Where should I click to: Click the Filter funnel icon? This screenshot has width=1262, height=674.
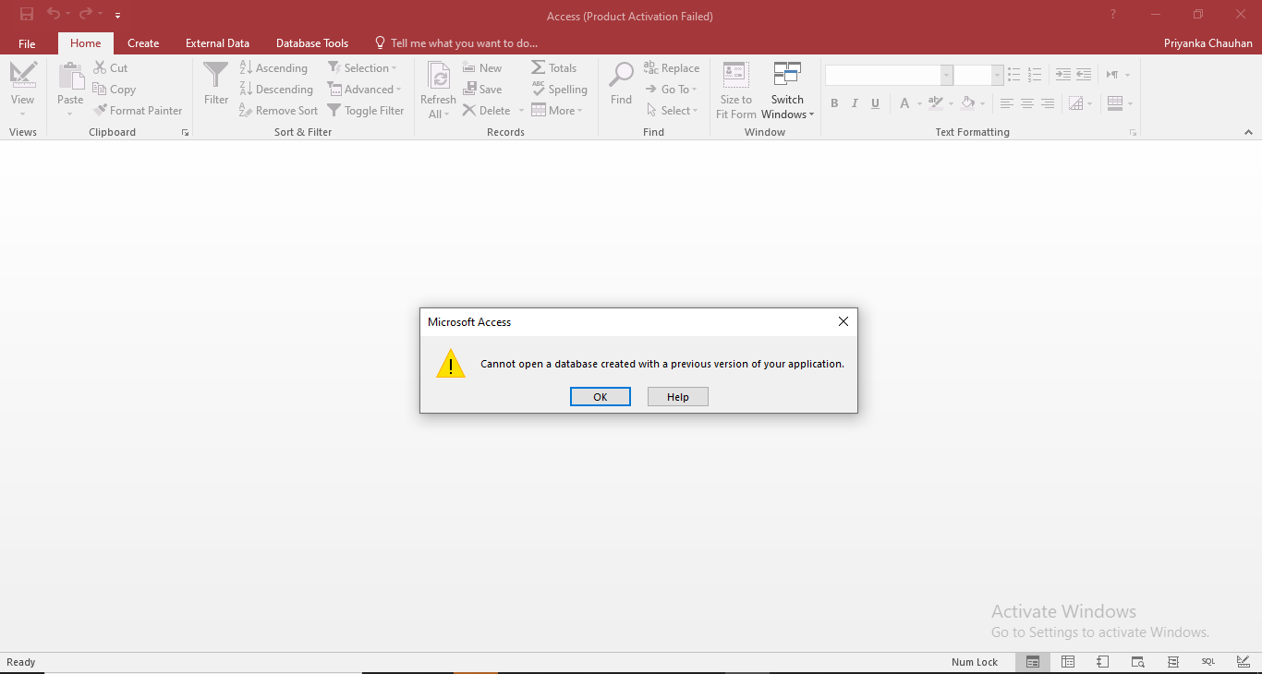click(x=215, y=76)
